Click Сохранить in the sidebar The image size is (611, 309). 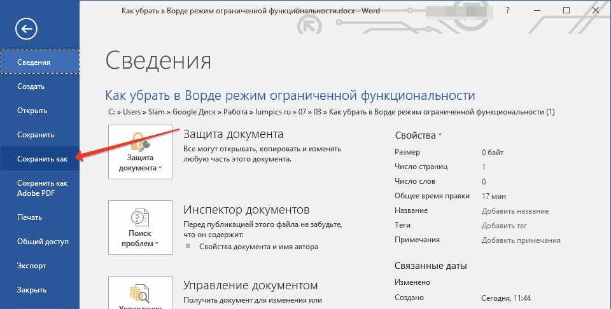tap(39, 135)
